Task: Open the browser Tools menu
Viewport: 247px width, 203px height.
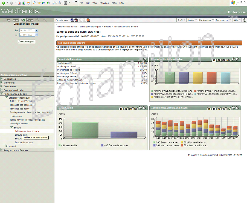Action: pos(114,3)
